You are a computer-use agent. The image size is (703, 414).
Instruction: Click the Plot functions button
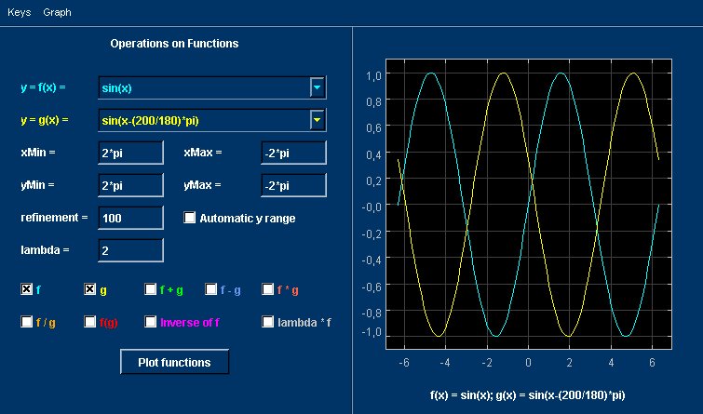click(174, 362)
